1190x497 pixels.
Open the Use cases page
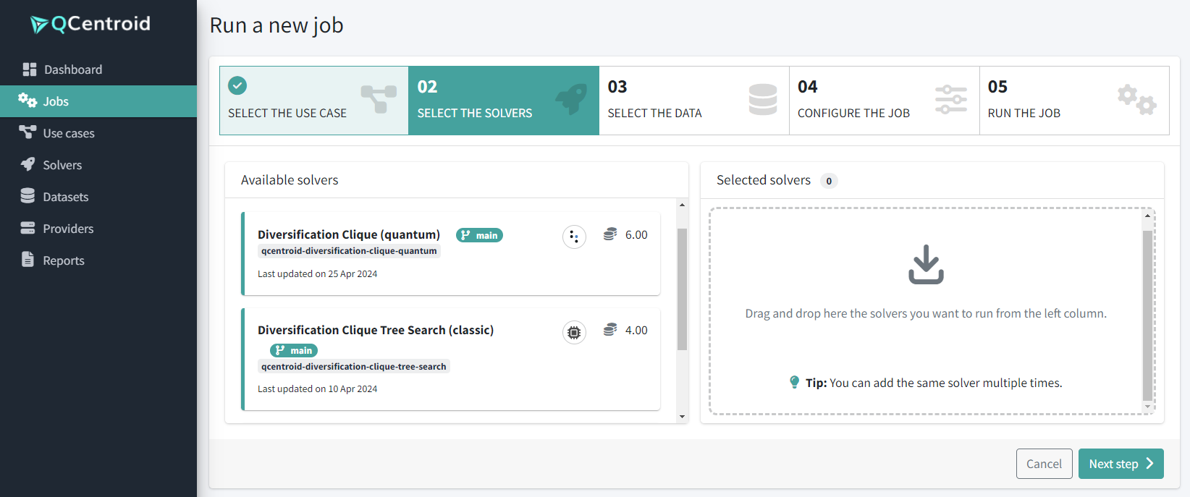68,133
